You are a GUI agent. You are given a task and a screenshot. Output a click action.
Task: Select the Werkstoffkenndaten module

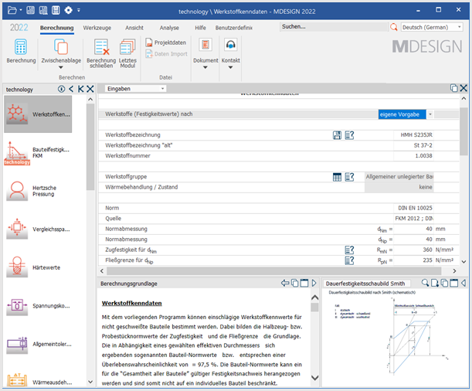[x=38, y=114]
